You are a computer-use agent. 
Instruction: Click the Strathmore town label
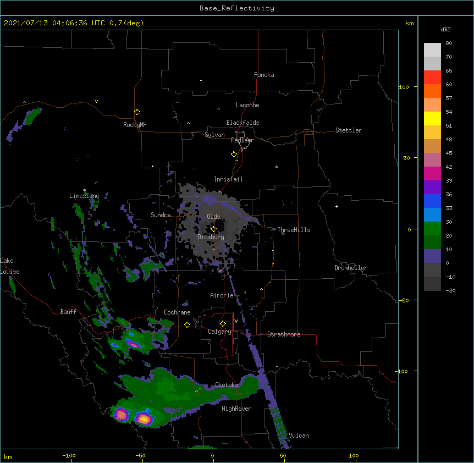284,334
